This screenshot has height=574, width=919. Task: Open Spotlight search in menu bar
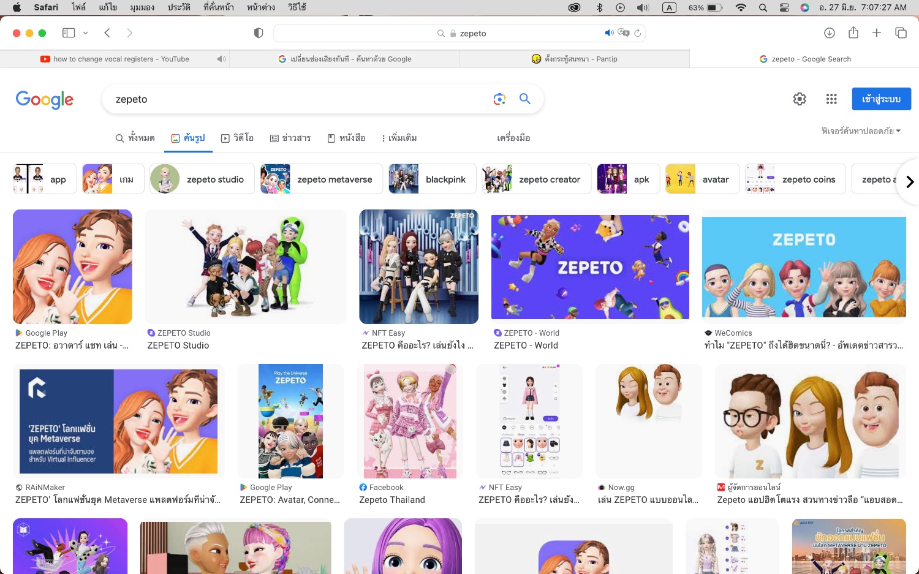pos(763,7)
